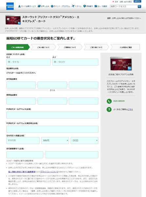Image resolution: width=146 pixels, height=197 pixels.
Task: Click the search magnifier button
Action: (x=139, y=7)
